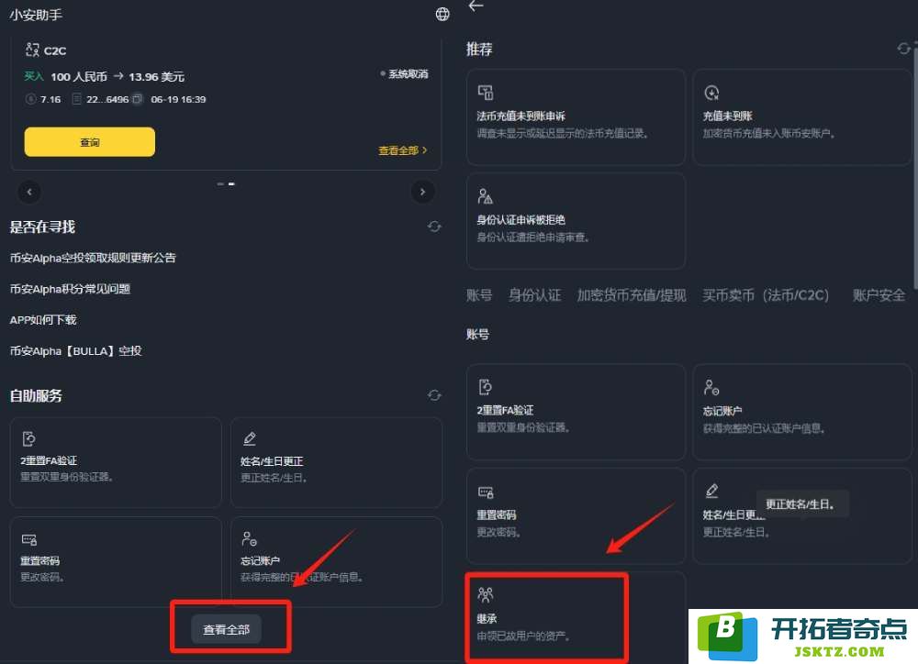The image size is (918, 664).
Task: Open 2重置FA验证 icon in the 账号 list
Action: 486,387
